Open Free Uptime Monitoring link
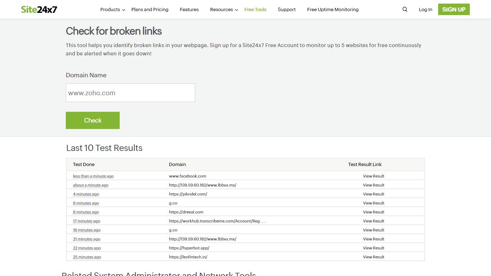 click(x=333, y=10)
